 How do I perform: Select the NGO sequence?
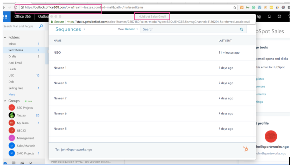pos(152,52)
